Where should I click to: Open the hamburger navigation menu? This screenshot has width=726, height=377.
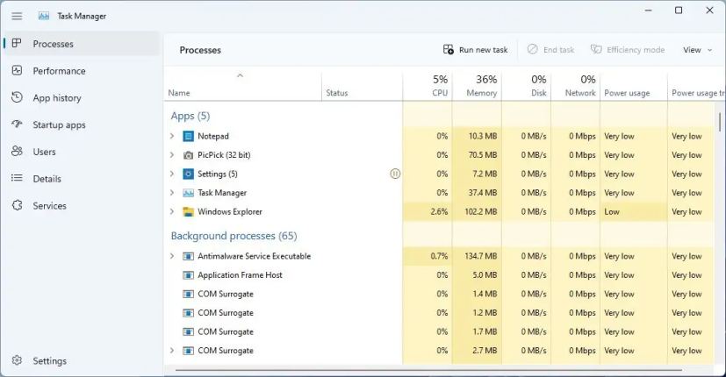tap(17, 16)
